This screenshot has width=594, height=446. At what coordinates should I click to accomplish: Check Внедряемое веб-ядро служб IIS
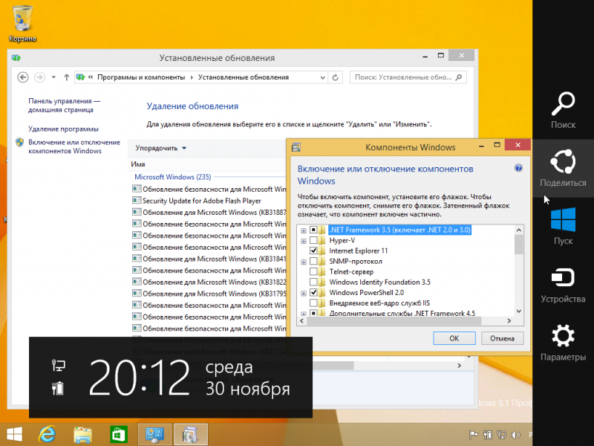point(313,303)
